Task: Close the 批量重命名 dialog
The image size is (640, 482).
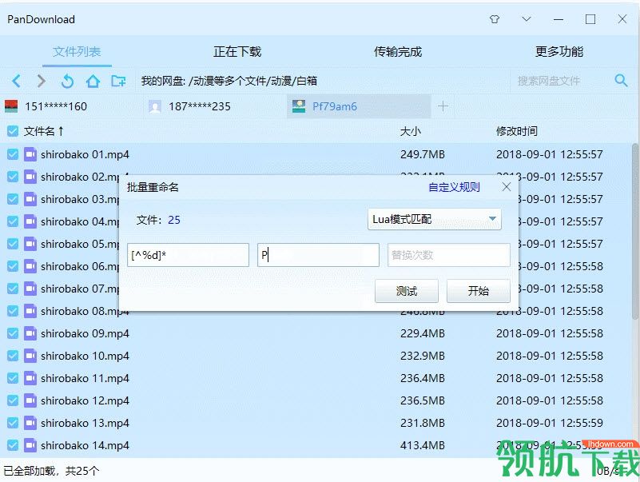Action: (x=506, y=187)
